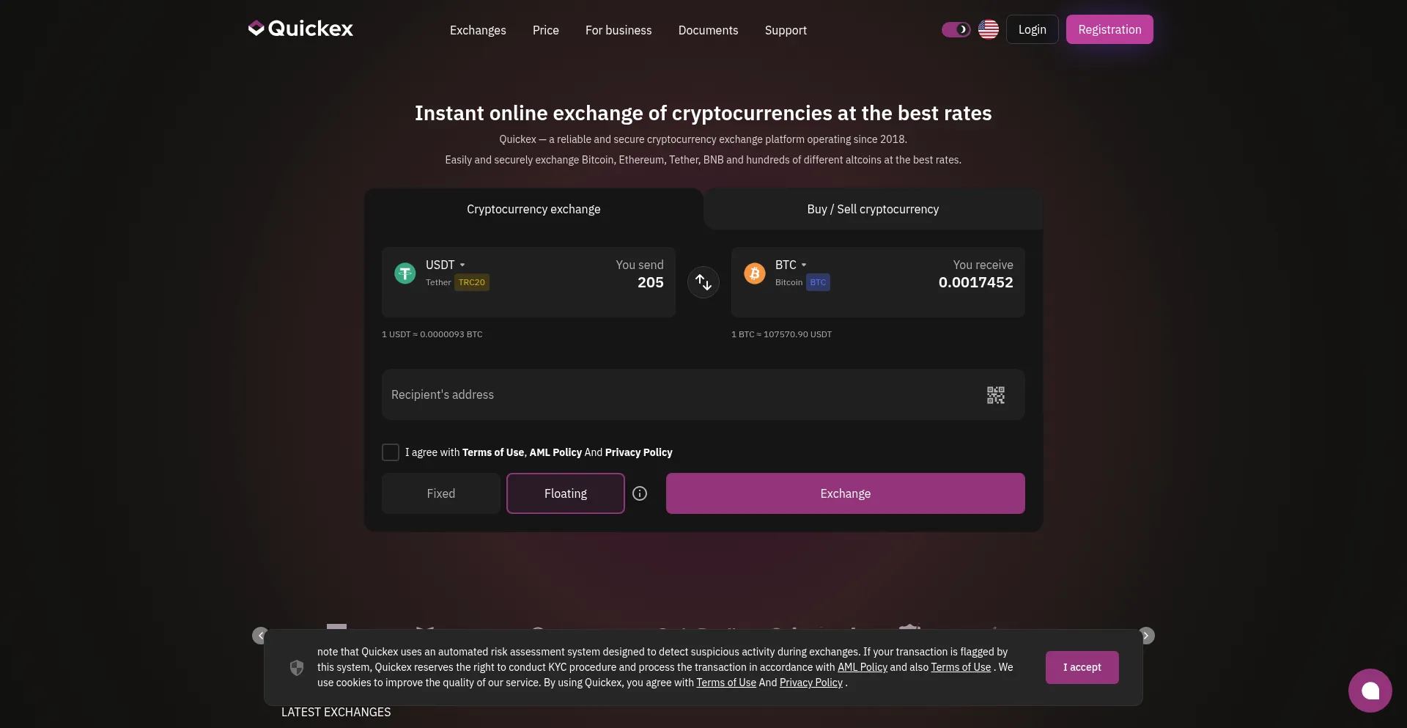
Task: Click the Registration button
Action: 1109,29
